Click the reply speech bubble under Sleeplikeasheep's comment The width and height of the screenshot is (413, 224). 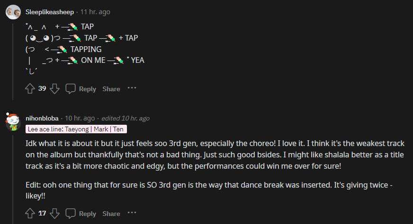click(x=71, y=89)
